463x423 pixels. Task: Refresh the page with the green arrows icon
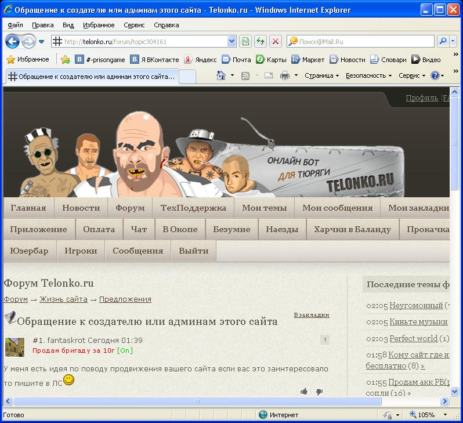click(x=261, y=41)
